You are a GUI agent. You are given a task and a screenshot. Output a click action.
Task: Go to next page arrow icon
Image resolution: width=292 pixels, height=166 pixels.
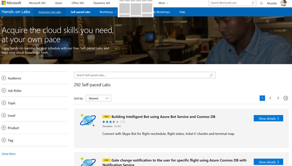pos(286,98)
